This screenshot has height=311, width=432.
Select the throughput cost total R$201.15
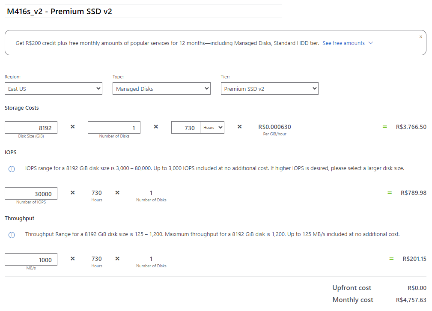point(414,259)
